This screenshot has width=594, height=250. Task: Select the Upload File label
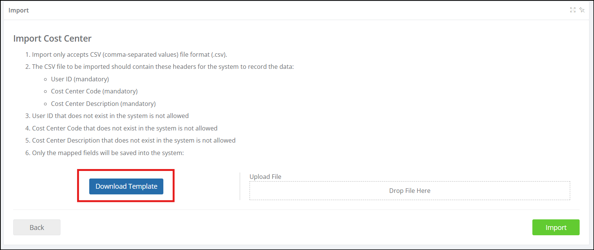point(265,177)
